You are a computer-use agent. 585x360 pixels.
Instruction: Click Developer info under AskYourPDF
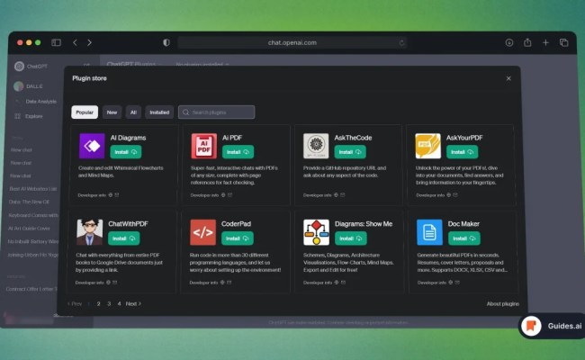coord(430,195)
